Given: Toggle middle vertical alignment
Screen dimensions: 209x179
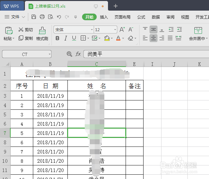Looking at the screenshot, I should click(154, 30).
